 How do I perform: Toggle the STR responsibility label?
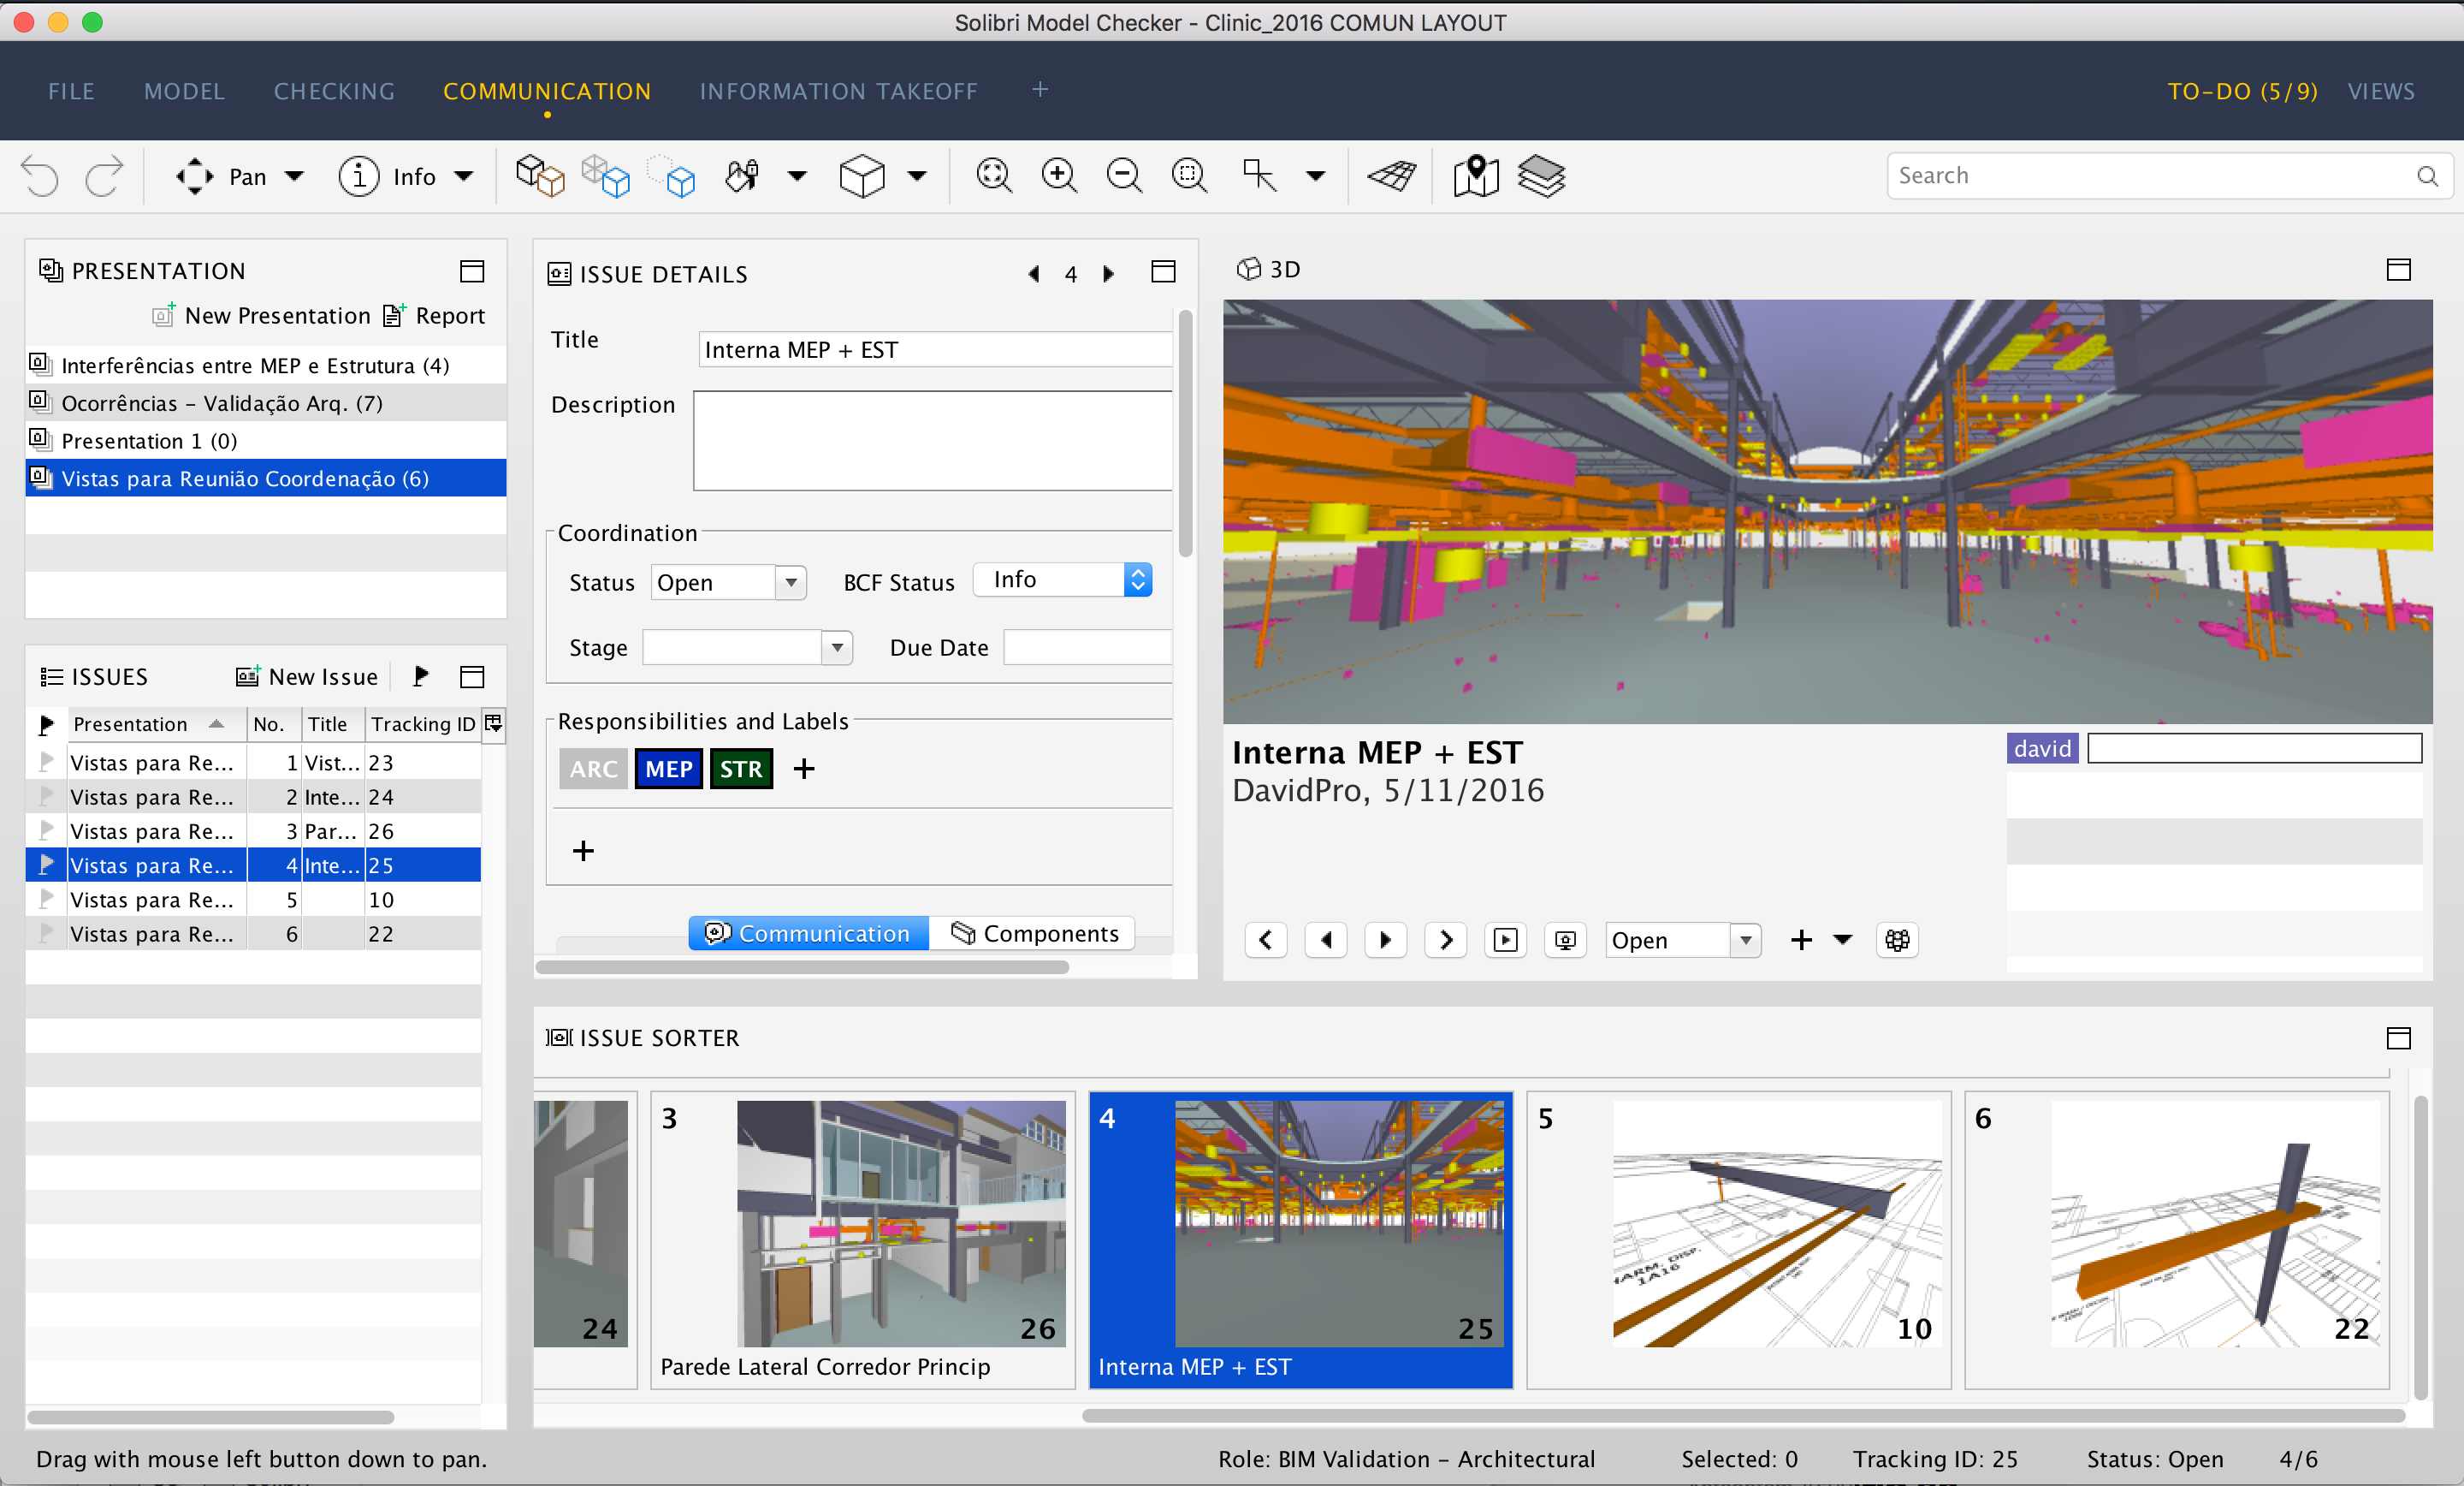coord(741,769)
